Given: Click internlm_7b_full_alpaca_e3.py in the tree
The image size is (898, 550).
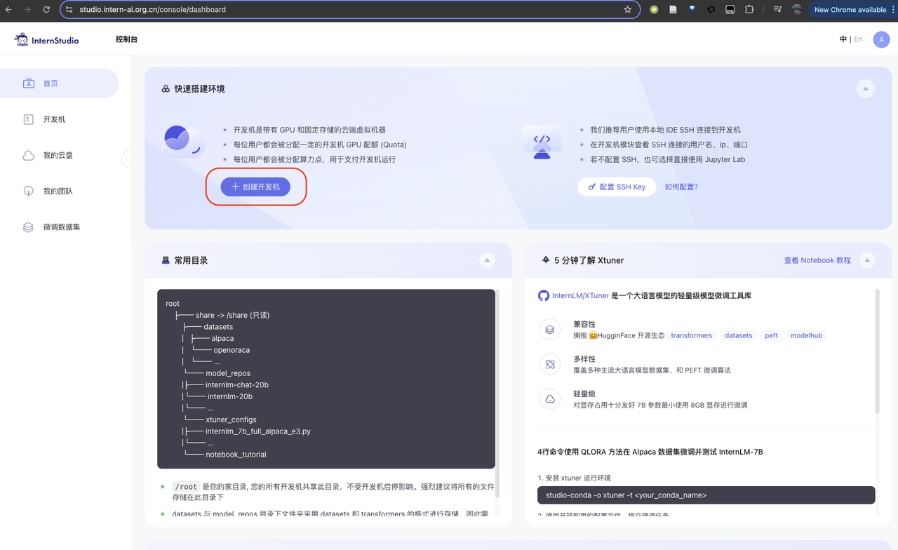Looking at the screenshot, I should click(x=257, y=431).
